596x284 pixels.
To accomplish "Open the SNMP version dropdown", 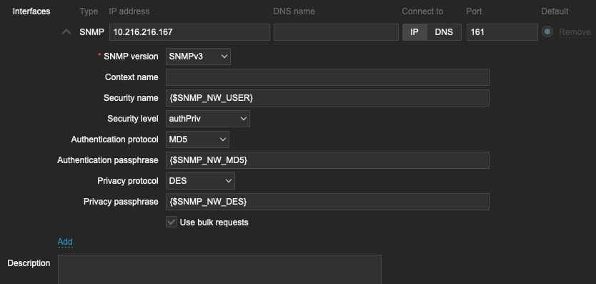I will point(198,57).
